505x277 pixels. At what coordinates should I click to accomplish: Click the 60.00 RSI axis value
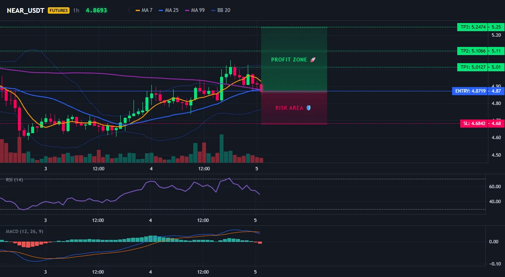pos(495,187)
